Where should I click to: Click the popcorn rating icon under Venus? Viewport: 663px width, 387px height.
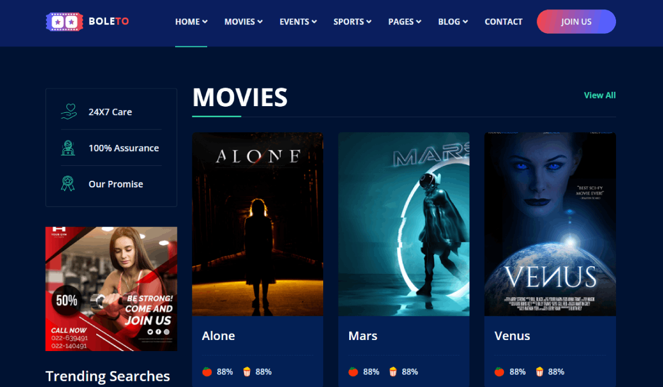tap(539, 372)
